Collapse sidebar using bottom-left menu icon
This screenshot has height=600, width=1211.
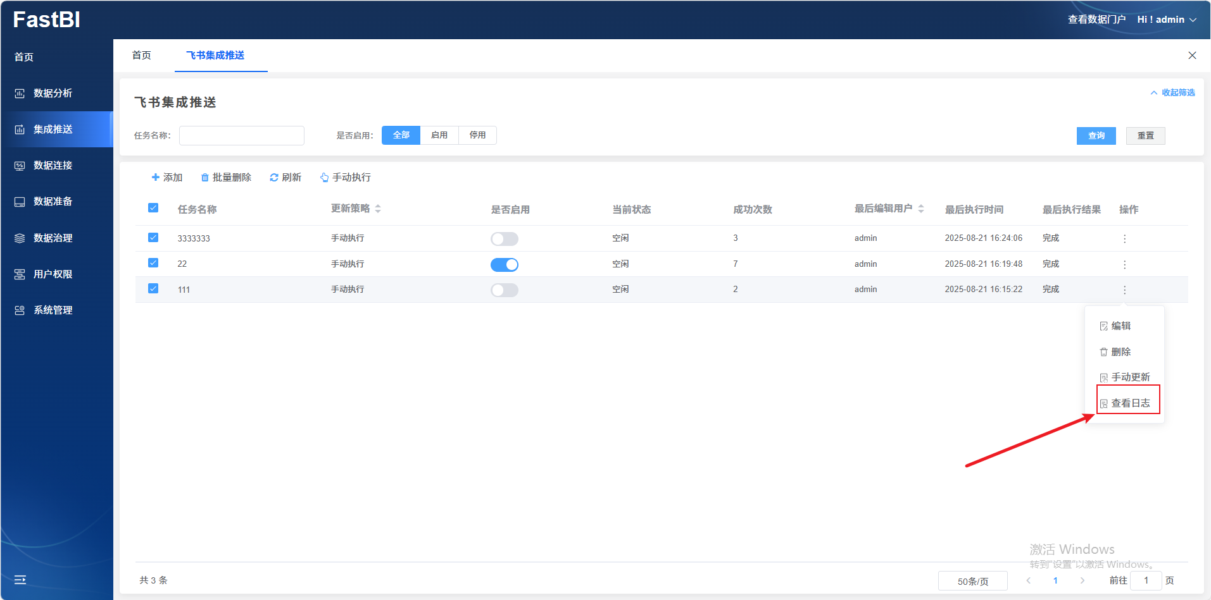coord(20,580)
